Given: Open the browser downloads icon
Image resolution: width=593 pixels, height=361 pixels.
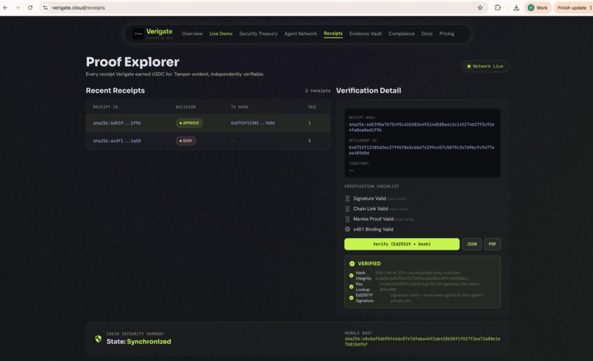Looking at the screenshot, I should point(516,7).
